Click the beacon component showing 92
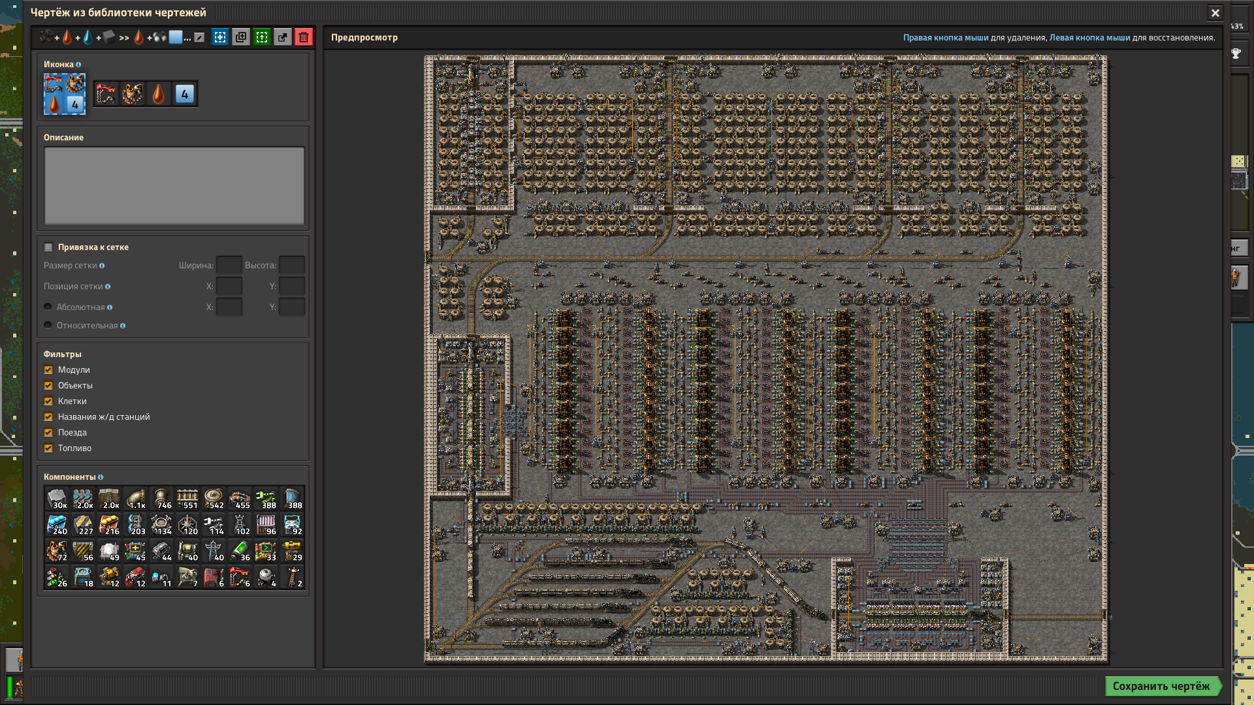1254x705 pixels. pyautogui.click(x=292, y=525)
